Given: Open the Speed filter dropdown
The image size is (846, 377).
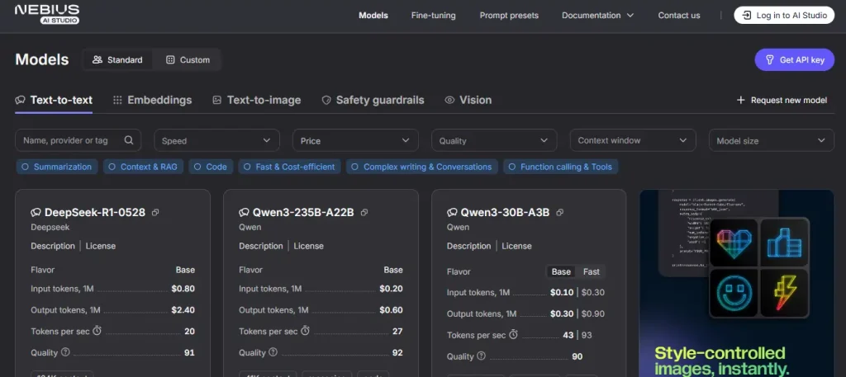Looking at the screenshot, I should (x=217, y=140).
